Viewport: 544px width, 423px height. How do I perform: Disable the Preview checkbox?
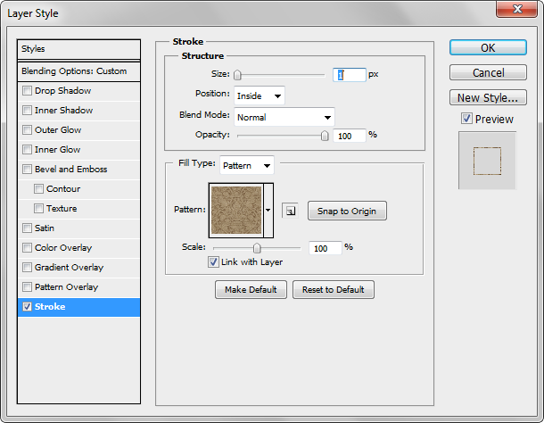467,119
